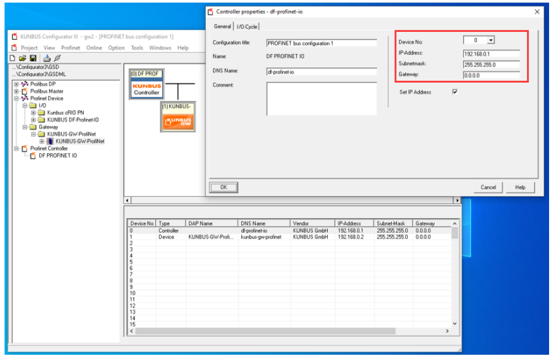Viewport: 553px width, 358px height.
Task: Click the Open project folder icon
Action: (x=23, y=58)
